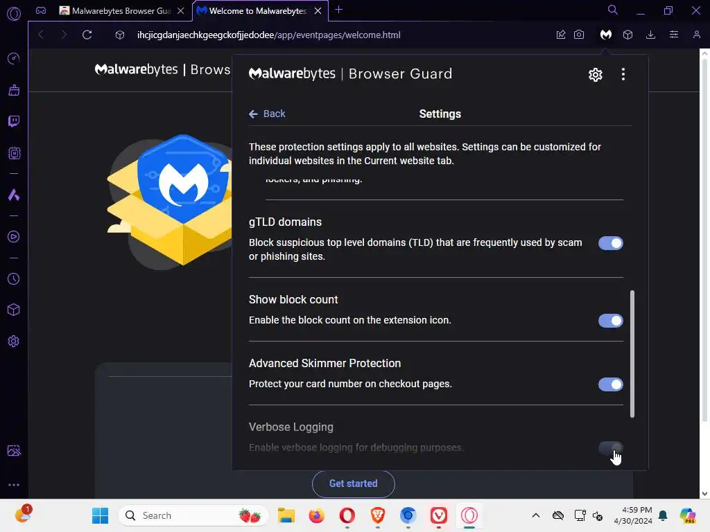Open red Opera browser from taskbar
The image size is (710, 532).
[x=347, y=515]
